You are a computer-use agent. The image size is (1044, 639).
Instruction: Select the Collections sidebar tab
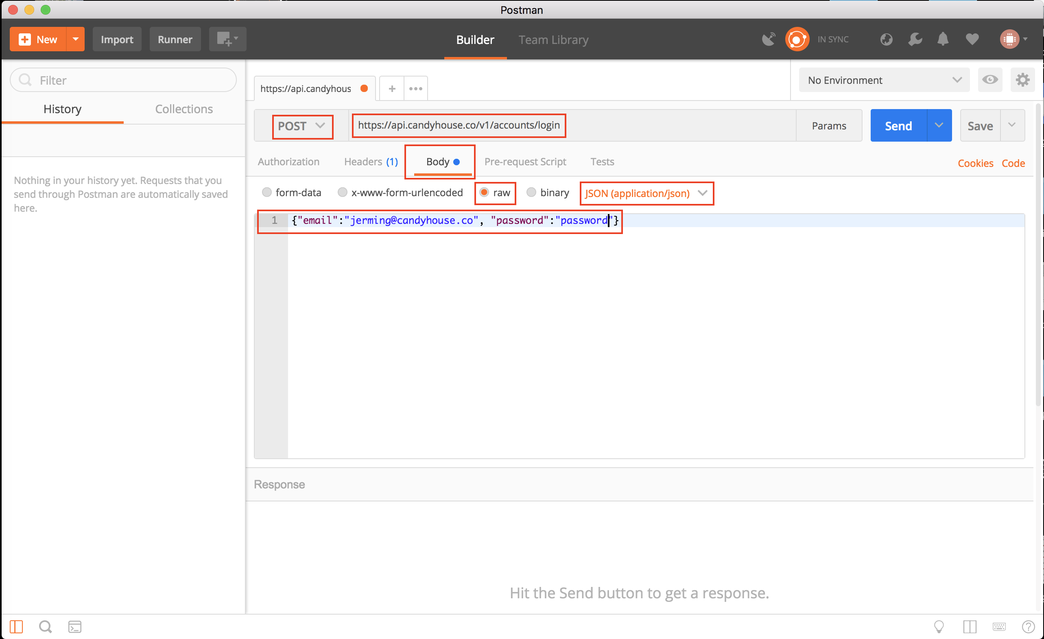(184, 109)
